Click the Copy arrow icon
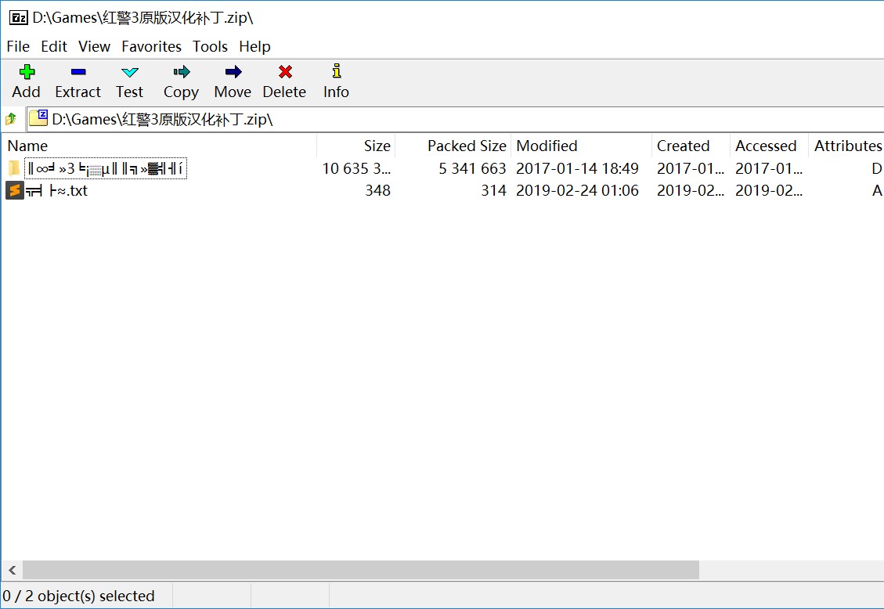Image resolution: width=884 pixels, height=609 pixels. click(x=182, y=71)
